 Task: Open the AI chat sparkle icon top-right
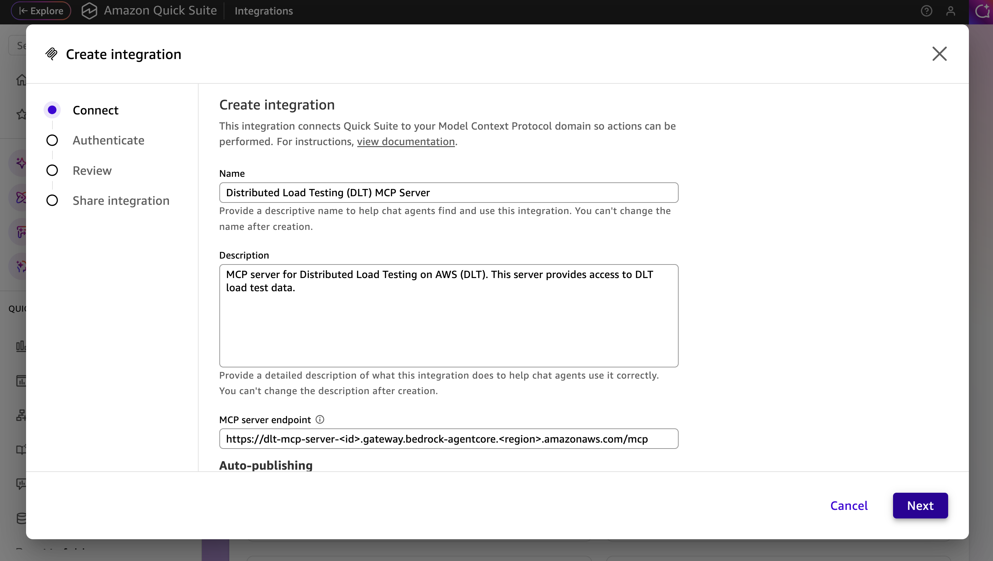(981, 11)
